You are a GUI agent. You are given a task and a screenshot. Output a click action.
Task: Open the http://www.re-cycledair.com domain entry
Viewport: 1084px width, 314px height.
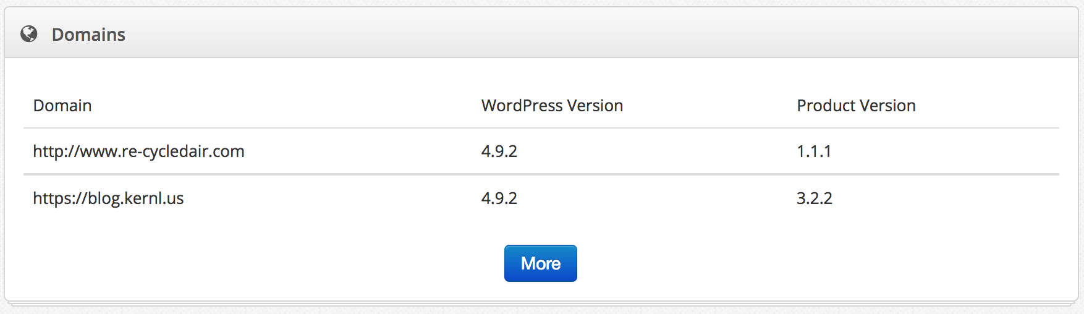138,151
